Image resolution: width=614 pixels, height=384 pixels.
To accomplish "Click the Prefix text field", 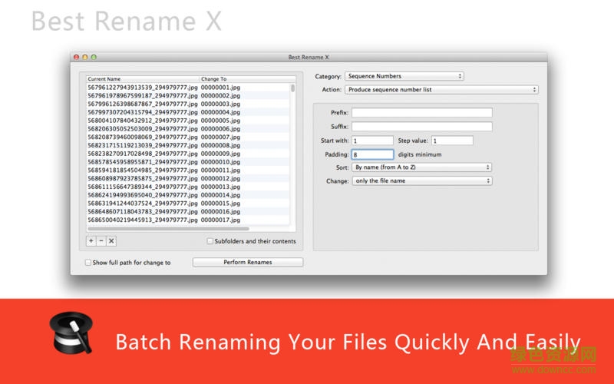I will pos(421,113).
